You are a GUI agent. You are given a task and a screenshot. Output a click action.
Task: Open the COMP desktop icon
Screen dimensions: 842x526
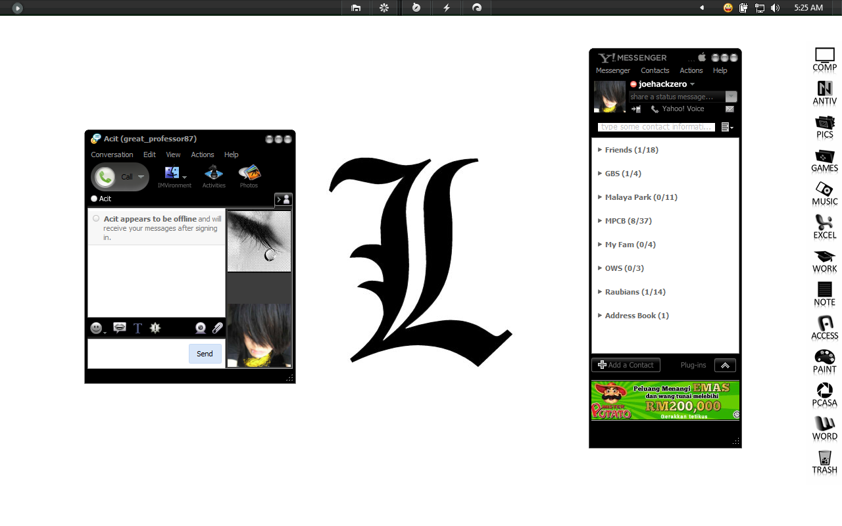tap(824, 59)
